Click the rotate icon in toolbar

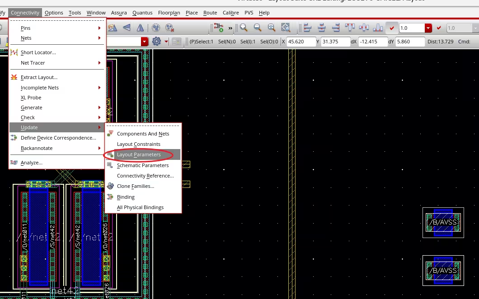(x=113, y=28)
